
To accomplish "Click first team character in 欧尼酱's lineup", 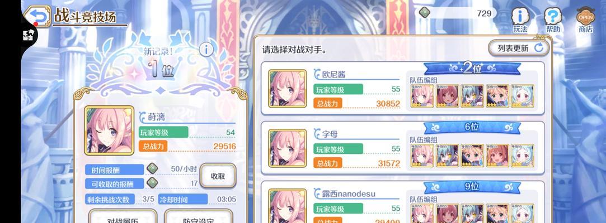I will 422,96.
